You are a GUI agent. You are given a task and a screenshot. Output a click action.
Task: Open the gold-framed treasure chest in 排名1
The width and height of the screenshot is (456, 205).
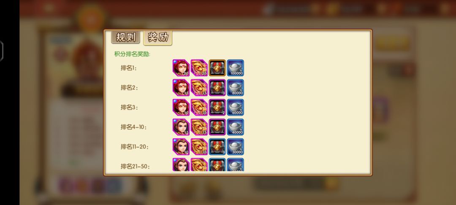217,68
